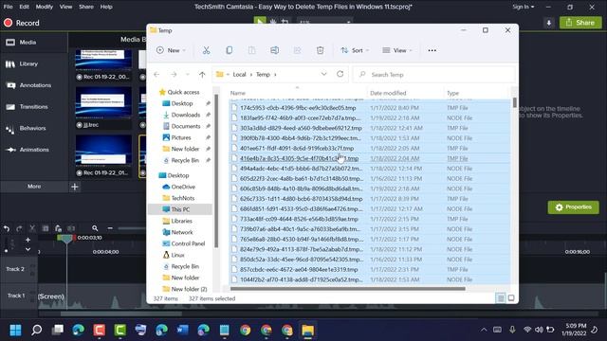
Task: Click File Explorer in the taskbar
Action: 307,330
